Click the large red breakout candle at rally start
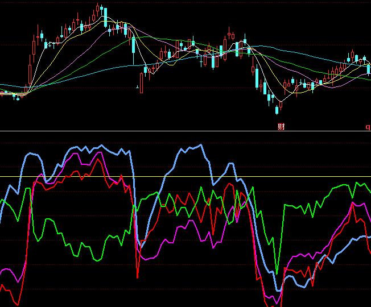The image size is (371, 307). tap(30, 70)
